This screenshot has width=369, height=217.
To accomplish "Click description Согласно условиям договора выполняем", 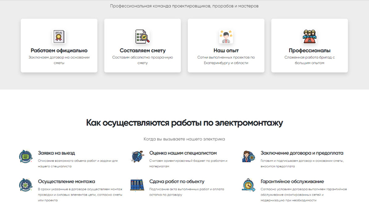I will (303, 195).
